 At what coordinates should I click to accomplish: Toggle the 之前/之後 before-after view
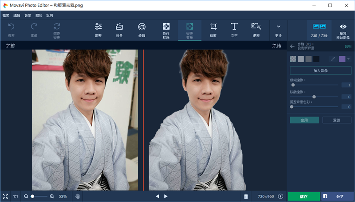click(x=319, y=30)
